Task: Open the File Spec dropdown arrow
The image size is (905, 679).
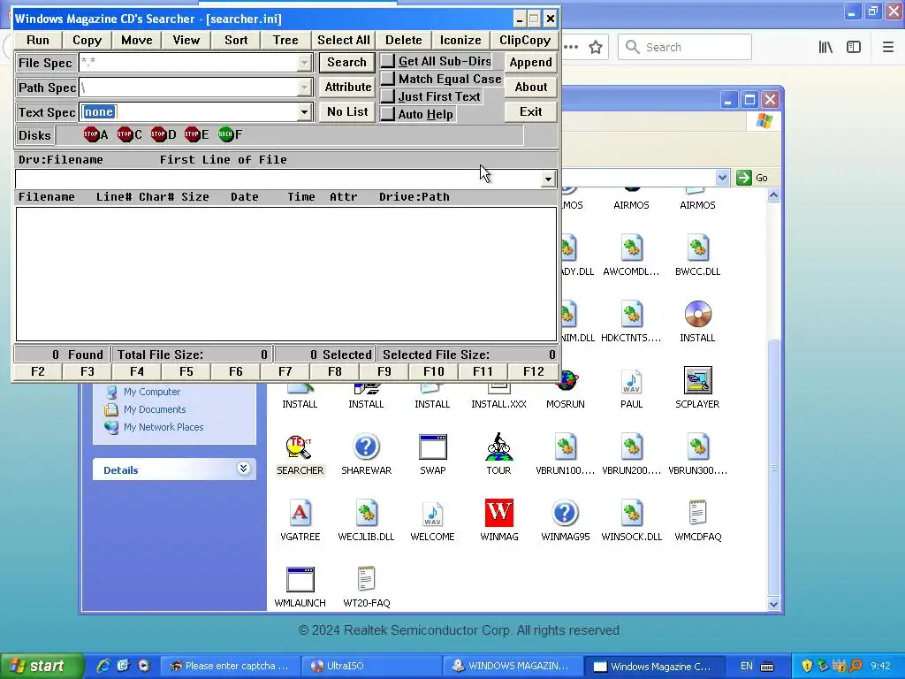Action: (x=304, y=63)
